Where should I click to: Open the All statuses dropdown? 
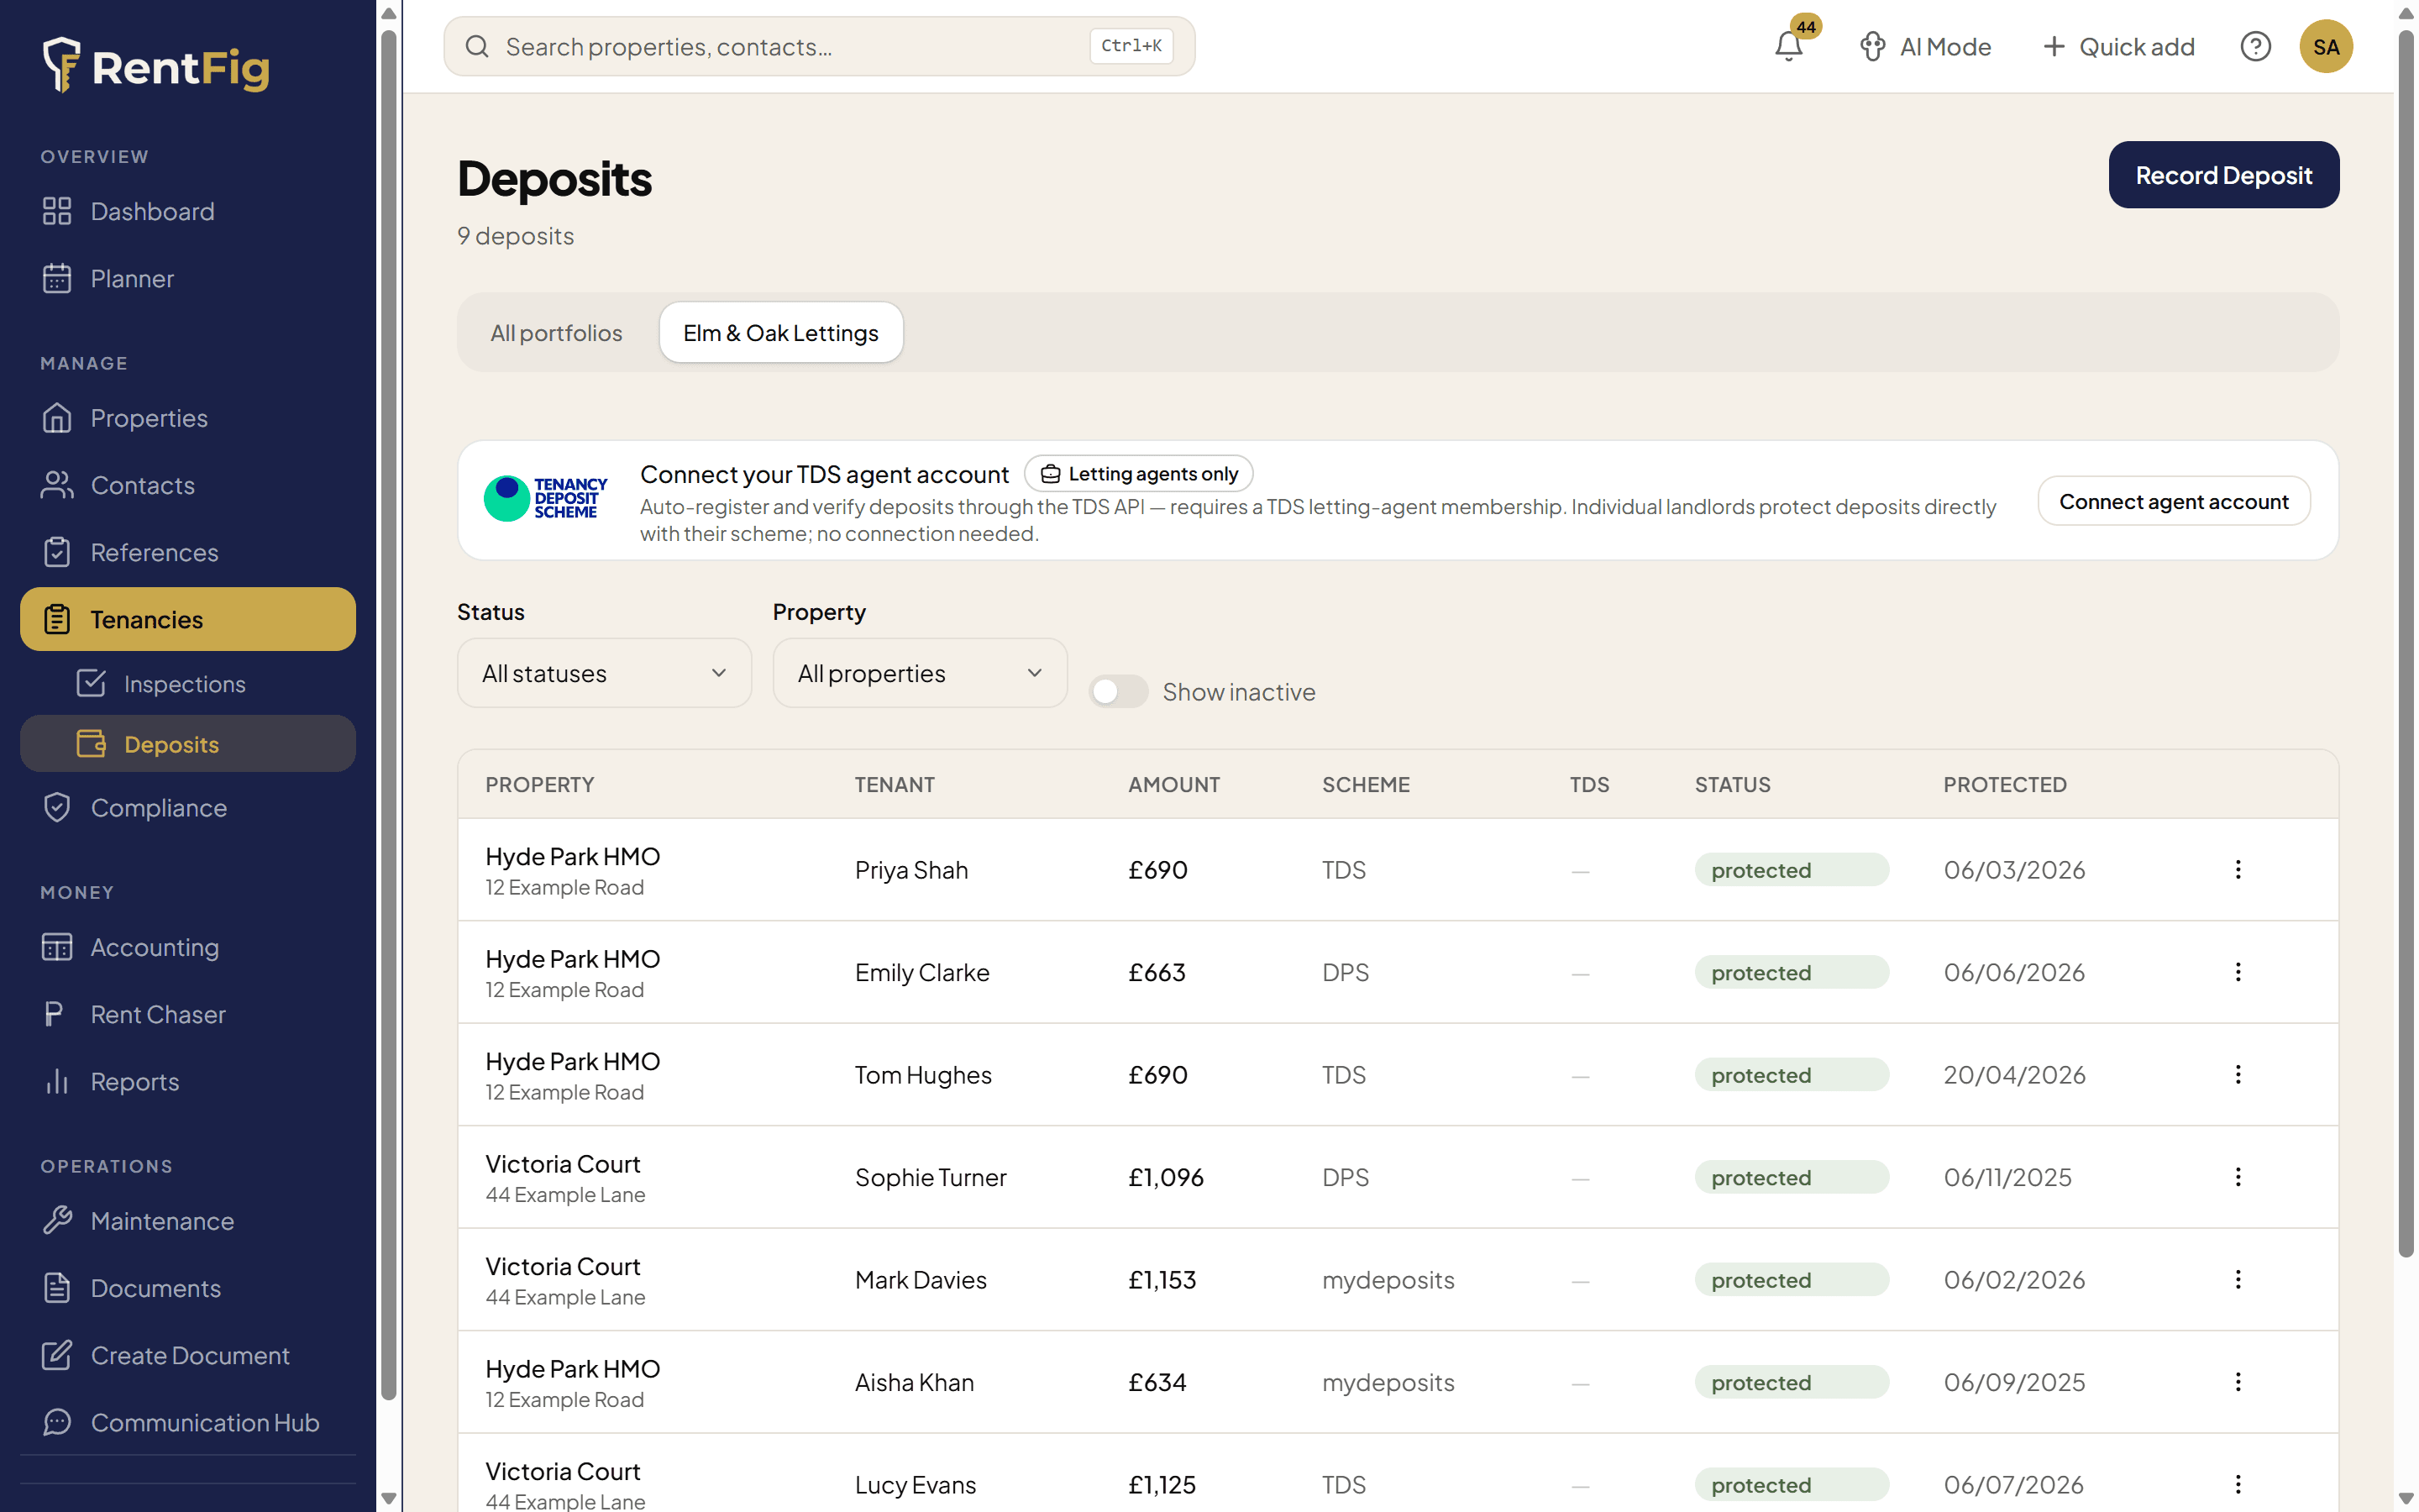point(604,673)
